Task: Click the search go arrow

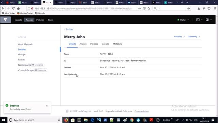Action: point(188,8)
